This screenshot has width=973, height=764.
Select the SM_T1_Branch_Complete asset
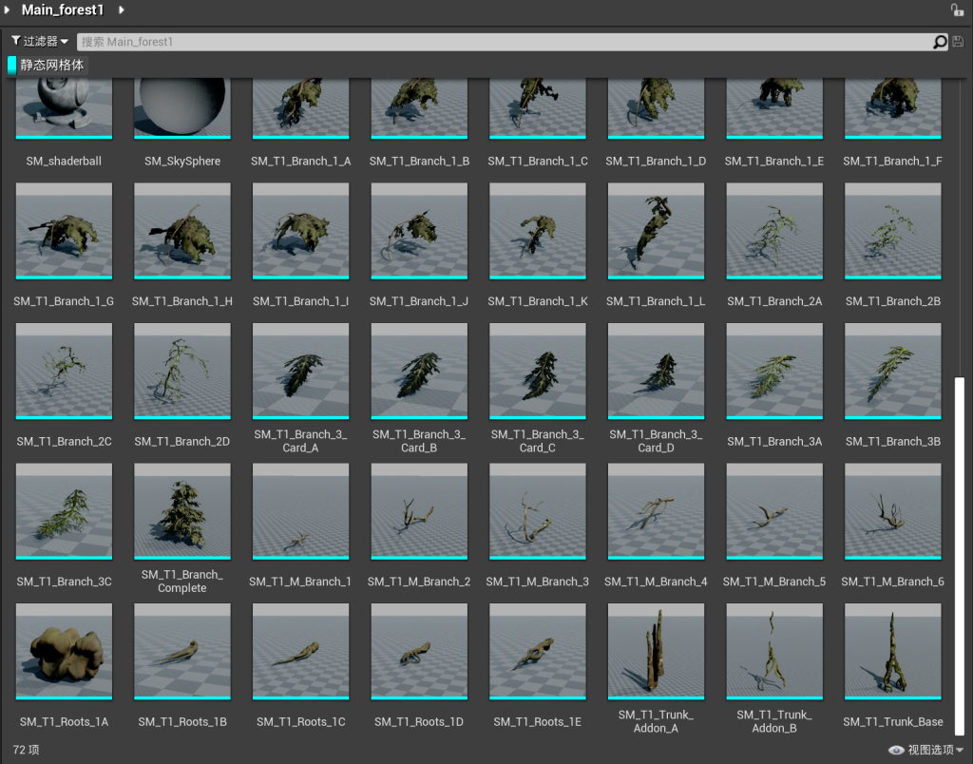pos(181,512)
